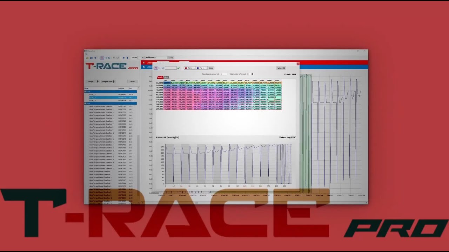
Task: Click the Show button in map editor
Action: point(211,68)
